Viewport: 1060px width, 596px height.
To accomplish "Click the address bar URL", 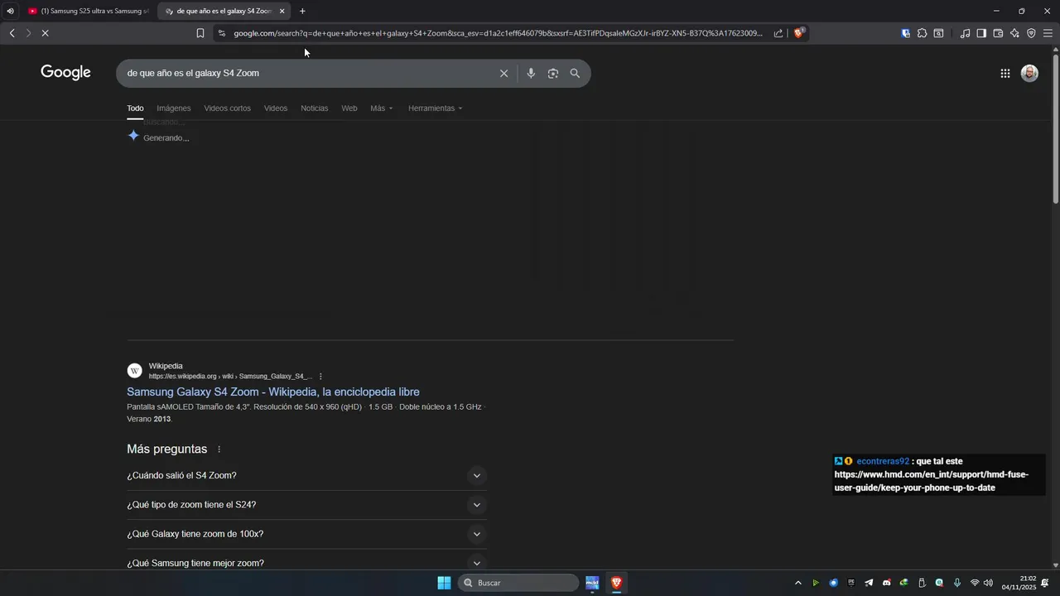I will 497,33.
